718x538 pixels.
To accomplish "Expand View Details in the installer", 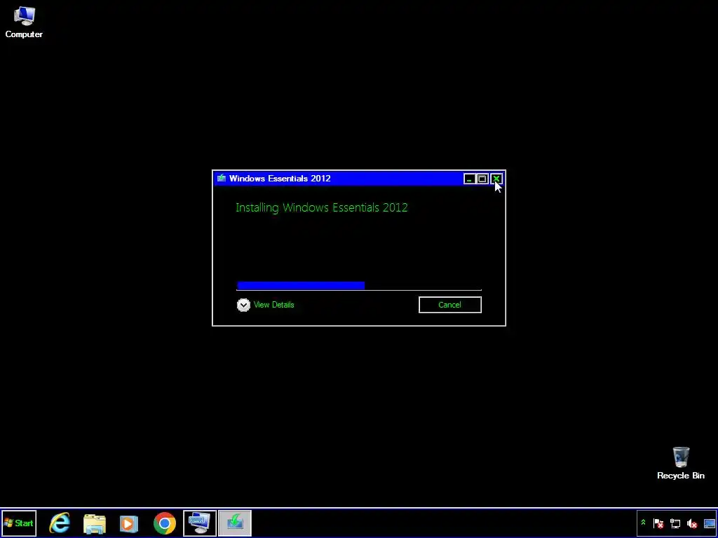I will pyautogui.click(x=243, y=305).
